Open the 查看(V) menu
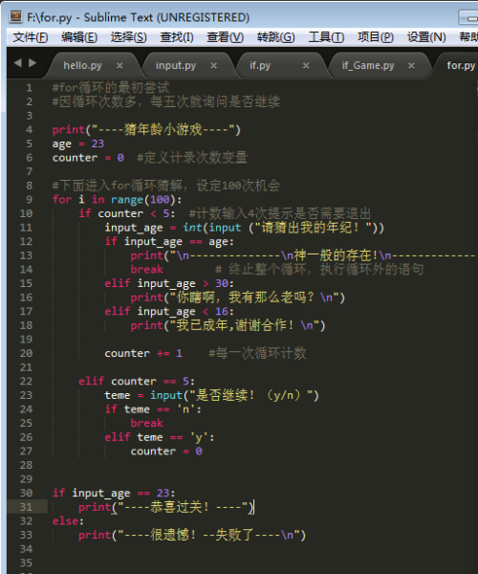 pos(225,37)
